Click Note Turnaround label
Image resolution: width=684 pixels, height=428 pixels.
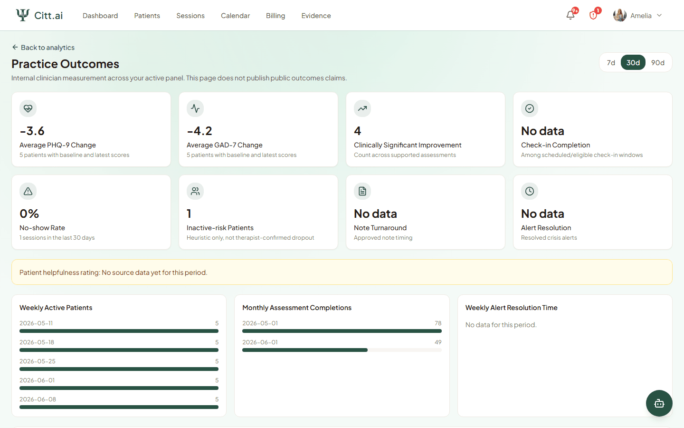pos(380,228)
